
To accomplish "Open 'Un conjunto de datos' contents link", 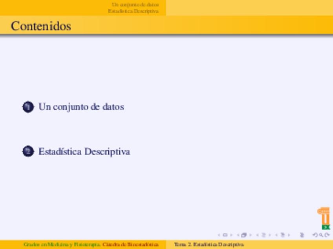I will (81, 107).
